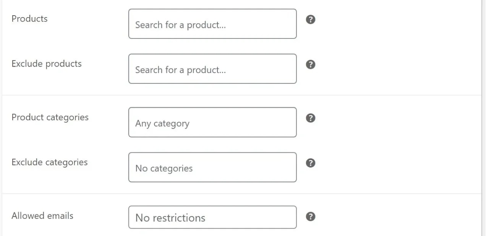Click the "Allowed emails" label

tap(42, 216)
